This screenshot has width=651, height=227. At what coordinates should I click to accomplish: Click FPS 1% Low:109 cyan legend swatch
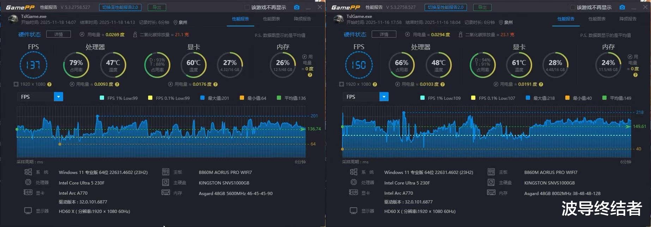(x=422, y=98)
